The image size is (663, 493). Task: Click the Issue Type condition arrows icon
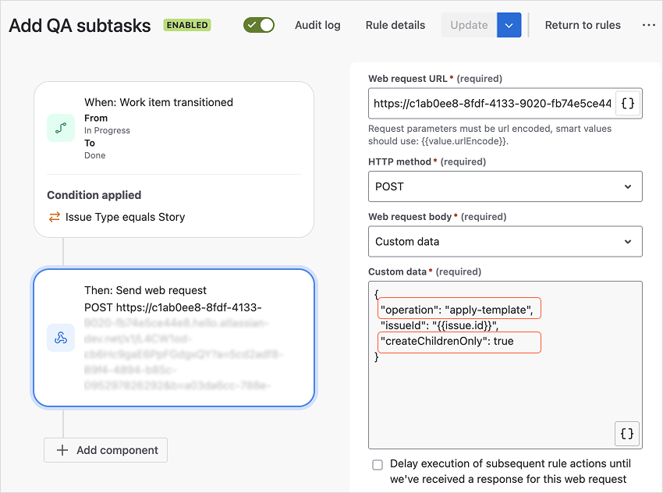point(54,217)
